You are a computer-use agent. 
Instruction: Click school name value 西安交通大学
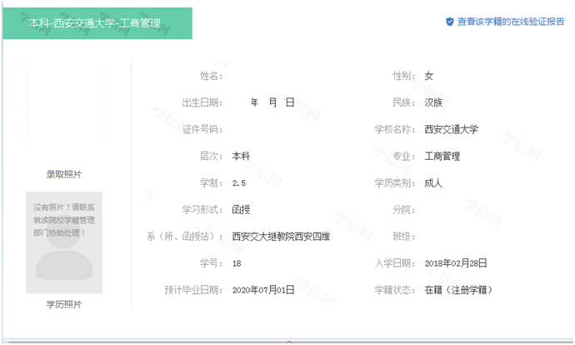[451, 129]
